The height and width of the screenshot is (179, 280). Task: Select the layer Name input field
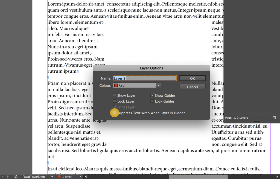[x=144, y=78]
